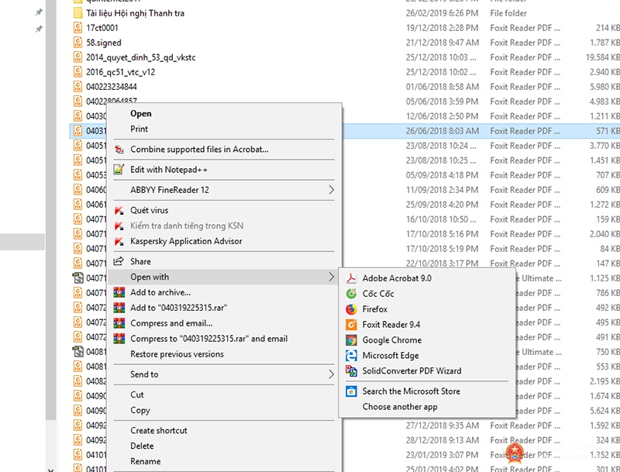Choose Compress to "040319225315.rar" and email
Screen dimensions: 620x472
click(224, 339)
